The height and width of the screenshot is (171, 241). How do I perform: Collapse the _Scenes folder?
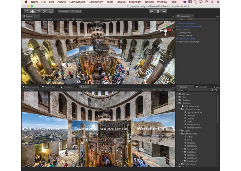point(177,103)
